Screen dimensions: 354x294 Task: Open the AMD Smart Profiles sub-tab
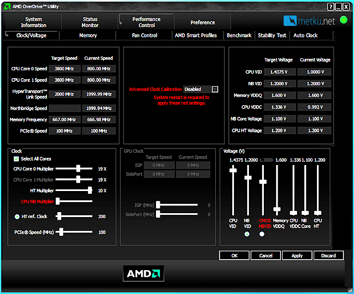(196, 35)
